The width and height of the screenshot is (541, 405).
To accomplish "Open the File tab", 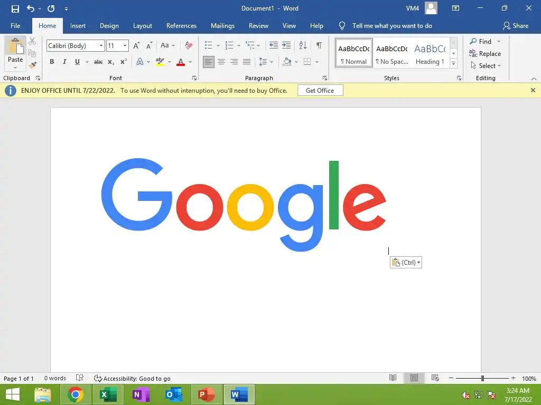I will 15,26.
